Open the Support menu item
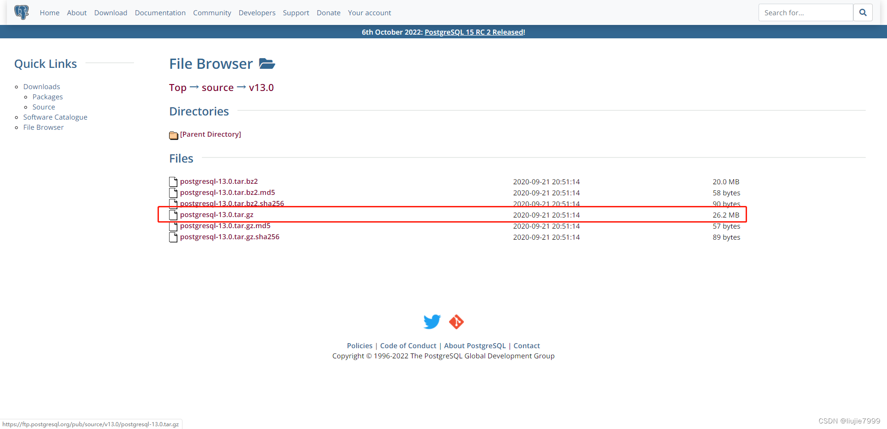 click(296, 12)
